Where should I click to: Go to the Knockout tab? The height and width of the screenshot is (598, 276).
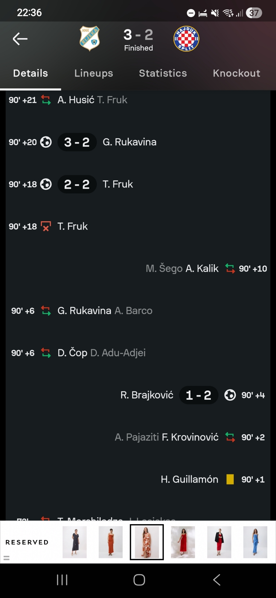[237, 73]
